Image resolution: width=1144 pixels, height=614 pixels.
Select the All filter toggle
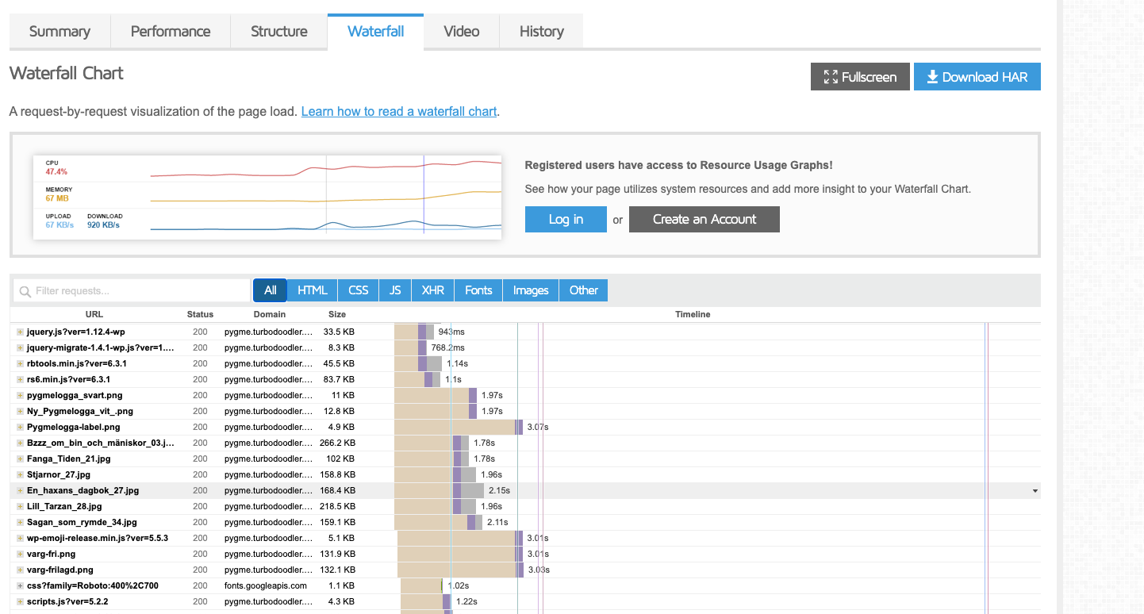pyautogui.click(x=270, y=290)
